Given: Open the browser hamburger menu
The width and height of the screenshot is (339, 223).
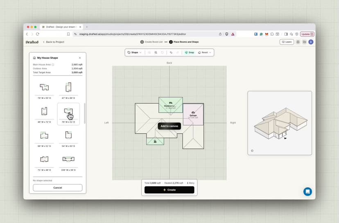Looking at the screenshot, I should [x=312, y=34].
